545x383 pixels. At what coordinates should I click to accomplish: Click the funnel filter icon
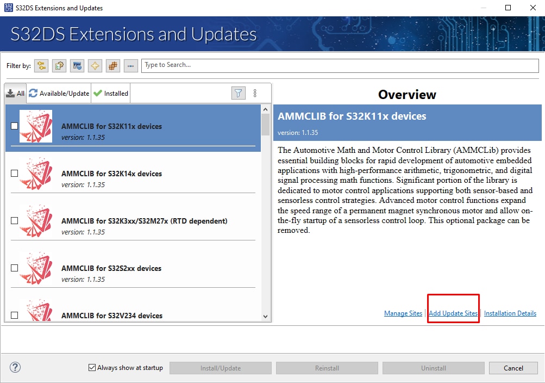point(238,92)
